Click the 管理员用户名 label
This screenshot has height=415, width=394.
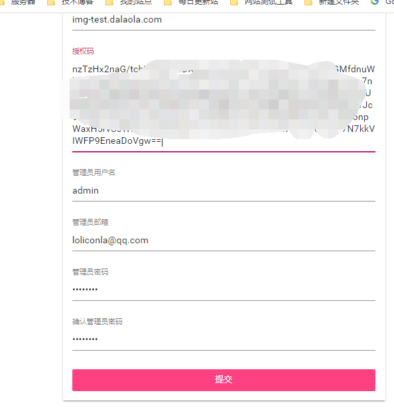(94, 172)
